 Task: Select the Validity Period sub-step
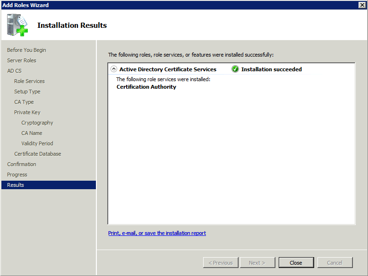point(37,143)
